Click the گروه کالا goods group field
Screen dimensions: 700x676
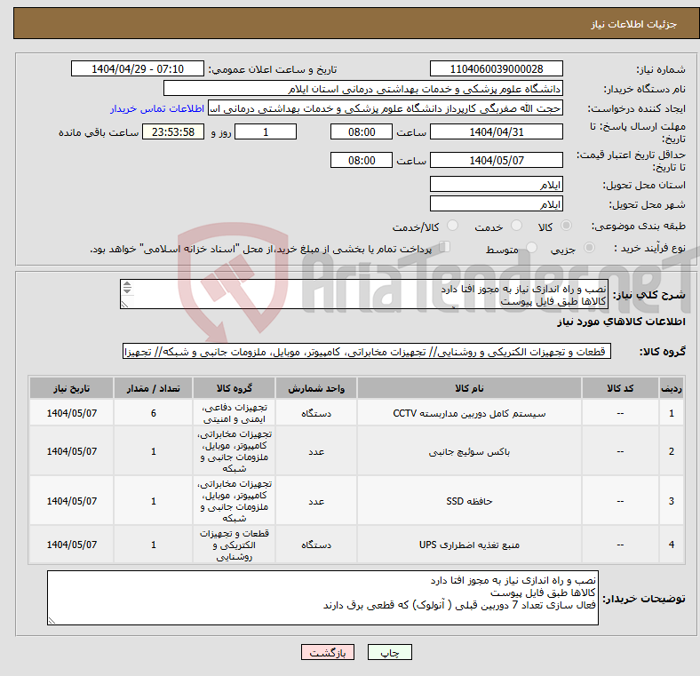[367, 351]
